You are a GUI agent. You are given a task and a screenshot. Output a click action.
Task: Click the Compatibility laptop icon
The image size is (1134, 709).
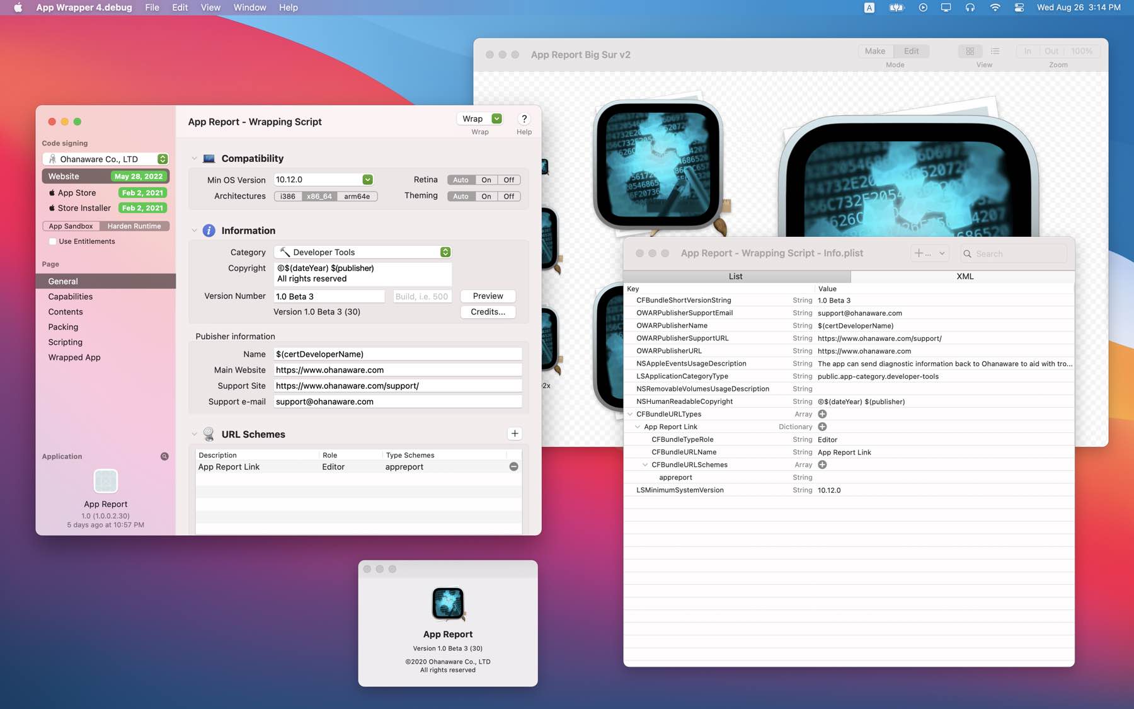click(x=209, y=158)
